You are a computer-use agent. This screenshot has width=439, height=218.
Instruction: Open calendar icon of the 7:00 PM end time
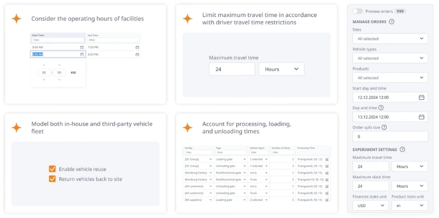pos(137,47)
